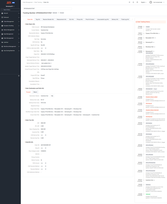Click the Created timeline marker
The height and width of the screenshot is (204, 167).
[144, 27]
